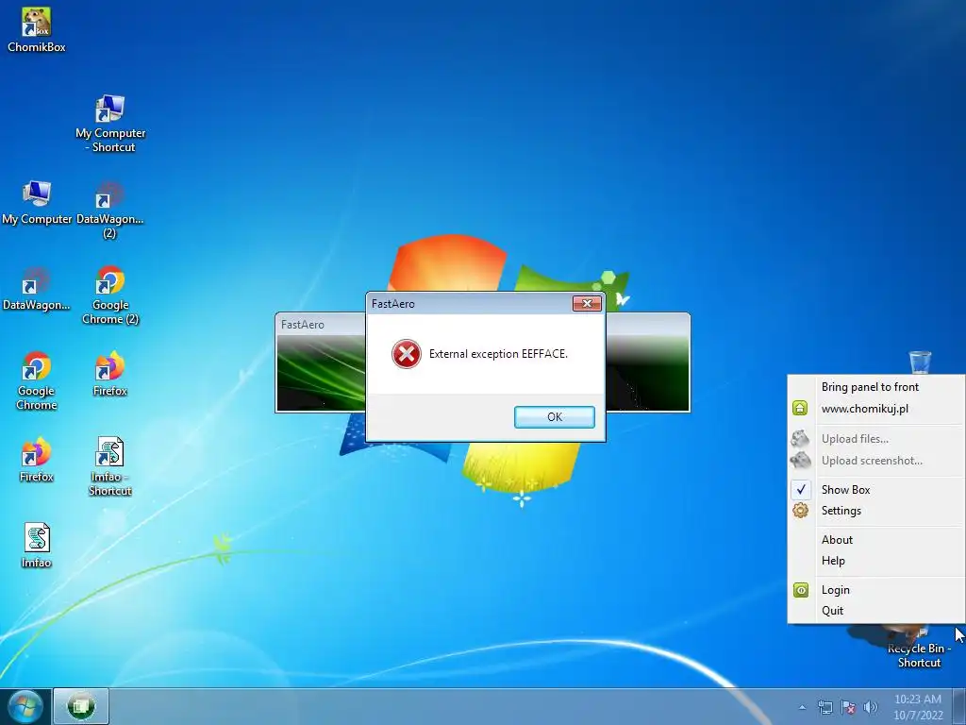
Task: Click the Show desktop strip on the taskbar
Action: 959,706
